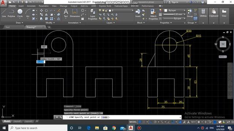This screenshot has height=131, width=234.
Task: Click MODEL button in status bar
Action: (133, 122)
